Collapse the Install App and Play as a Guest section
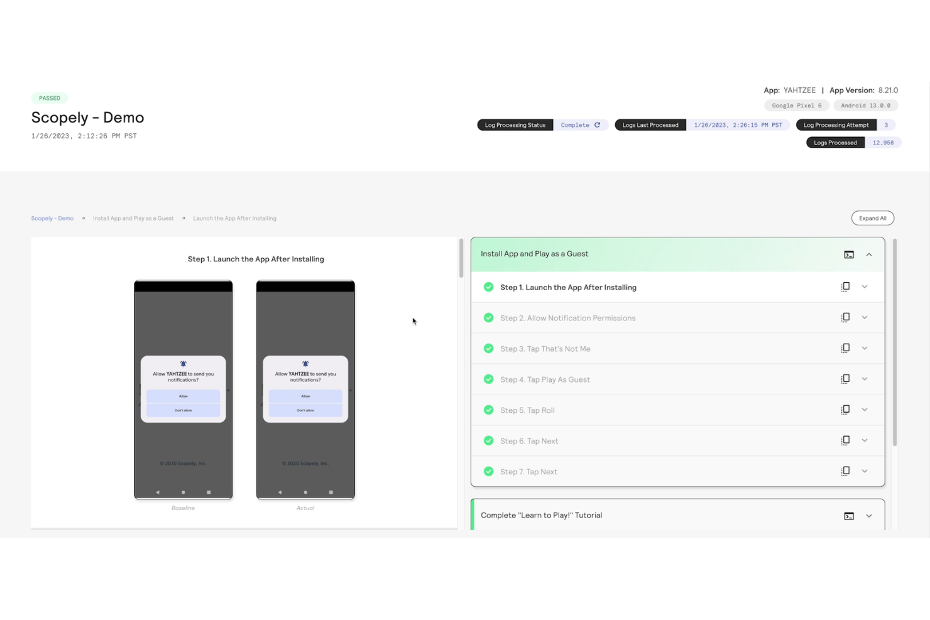This screenshot has width=930, height=620. pos(869,254)
